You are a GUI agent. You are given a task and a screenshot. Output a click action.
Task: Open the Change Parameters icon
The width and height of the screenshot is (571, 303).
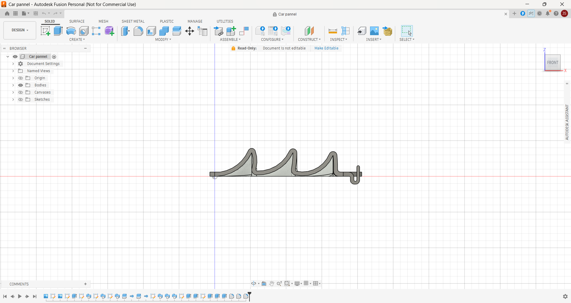pyautogui.click(x=202, y=31)
